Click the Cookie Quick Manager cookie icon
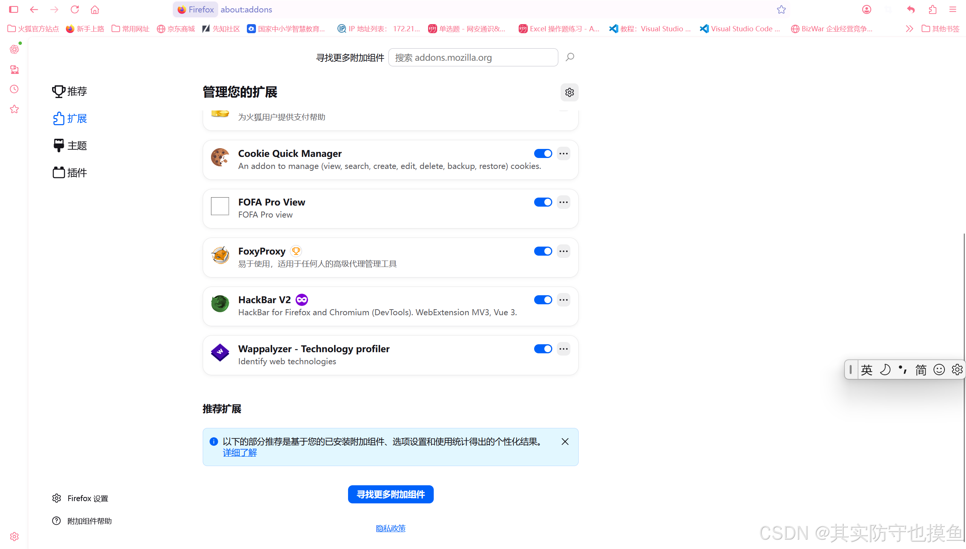 220,157
